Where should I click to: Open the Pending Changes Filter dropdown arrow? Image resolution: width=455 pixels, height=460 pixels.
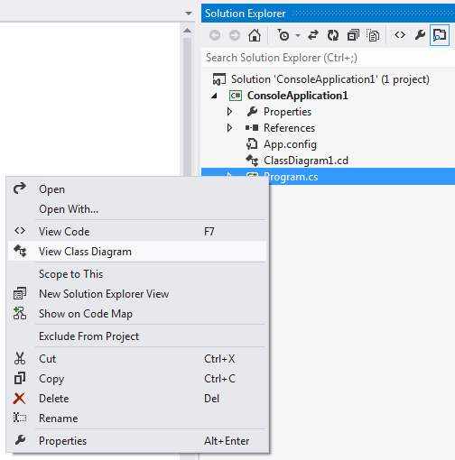click(298, 35)
